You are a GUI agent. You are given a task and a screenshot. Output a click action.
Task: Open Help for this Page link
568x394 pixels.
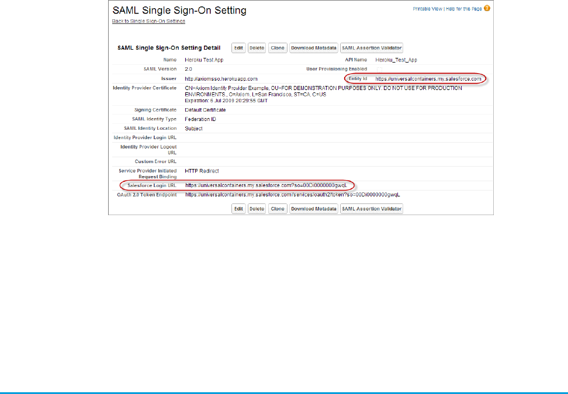click(x=463, y=9)
